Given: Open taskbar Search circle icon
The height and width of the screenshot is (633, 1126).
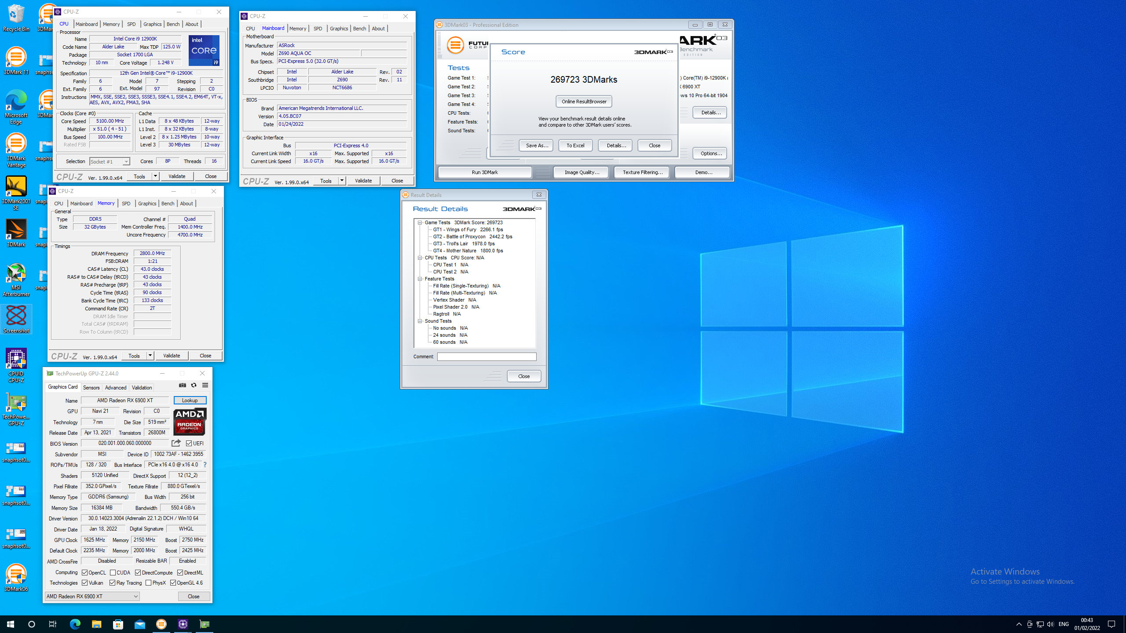Looking at the screenshot, I should 32,624.
